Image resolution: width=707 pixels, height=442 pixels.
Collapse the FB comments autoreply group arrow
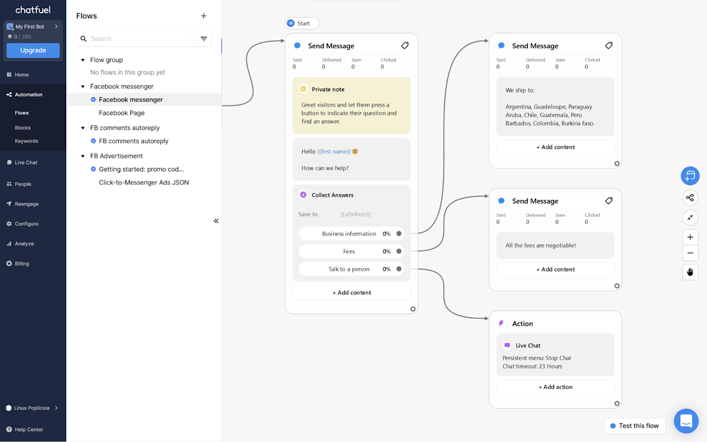pos(83,128)
